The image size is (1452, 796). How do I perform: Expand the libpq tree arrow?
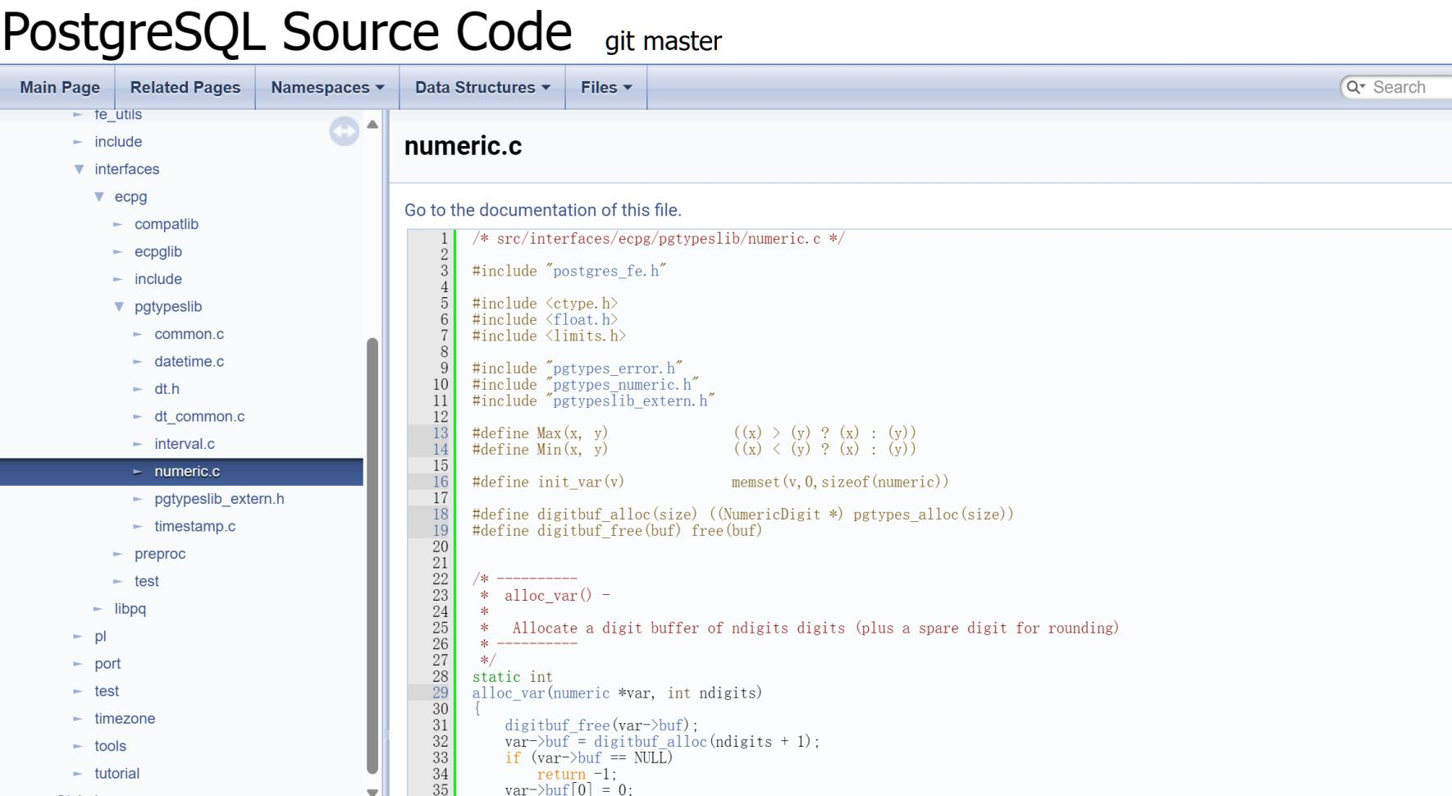tap(98, 609)
